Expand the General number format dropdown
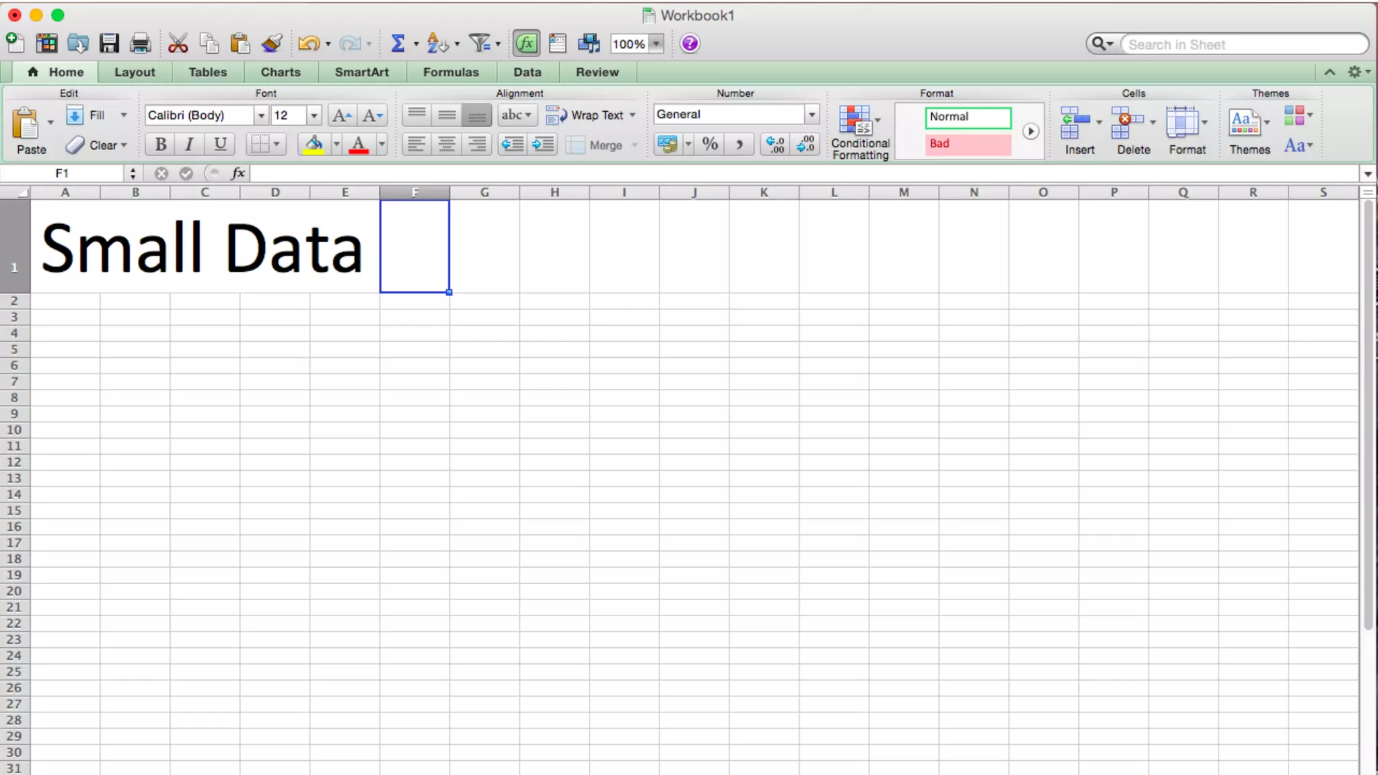This screenshot has width=1378, height=775. (811, 114)
